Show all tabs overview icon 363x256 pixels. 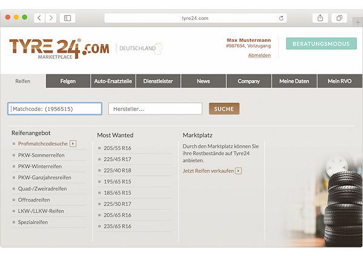(x=339, y=18)
